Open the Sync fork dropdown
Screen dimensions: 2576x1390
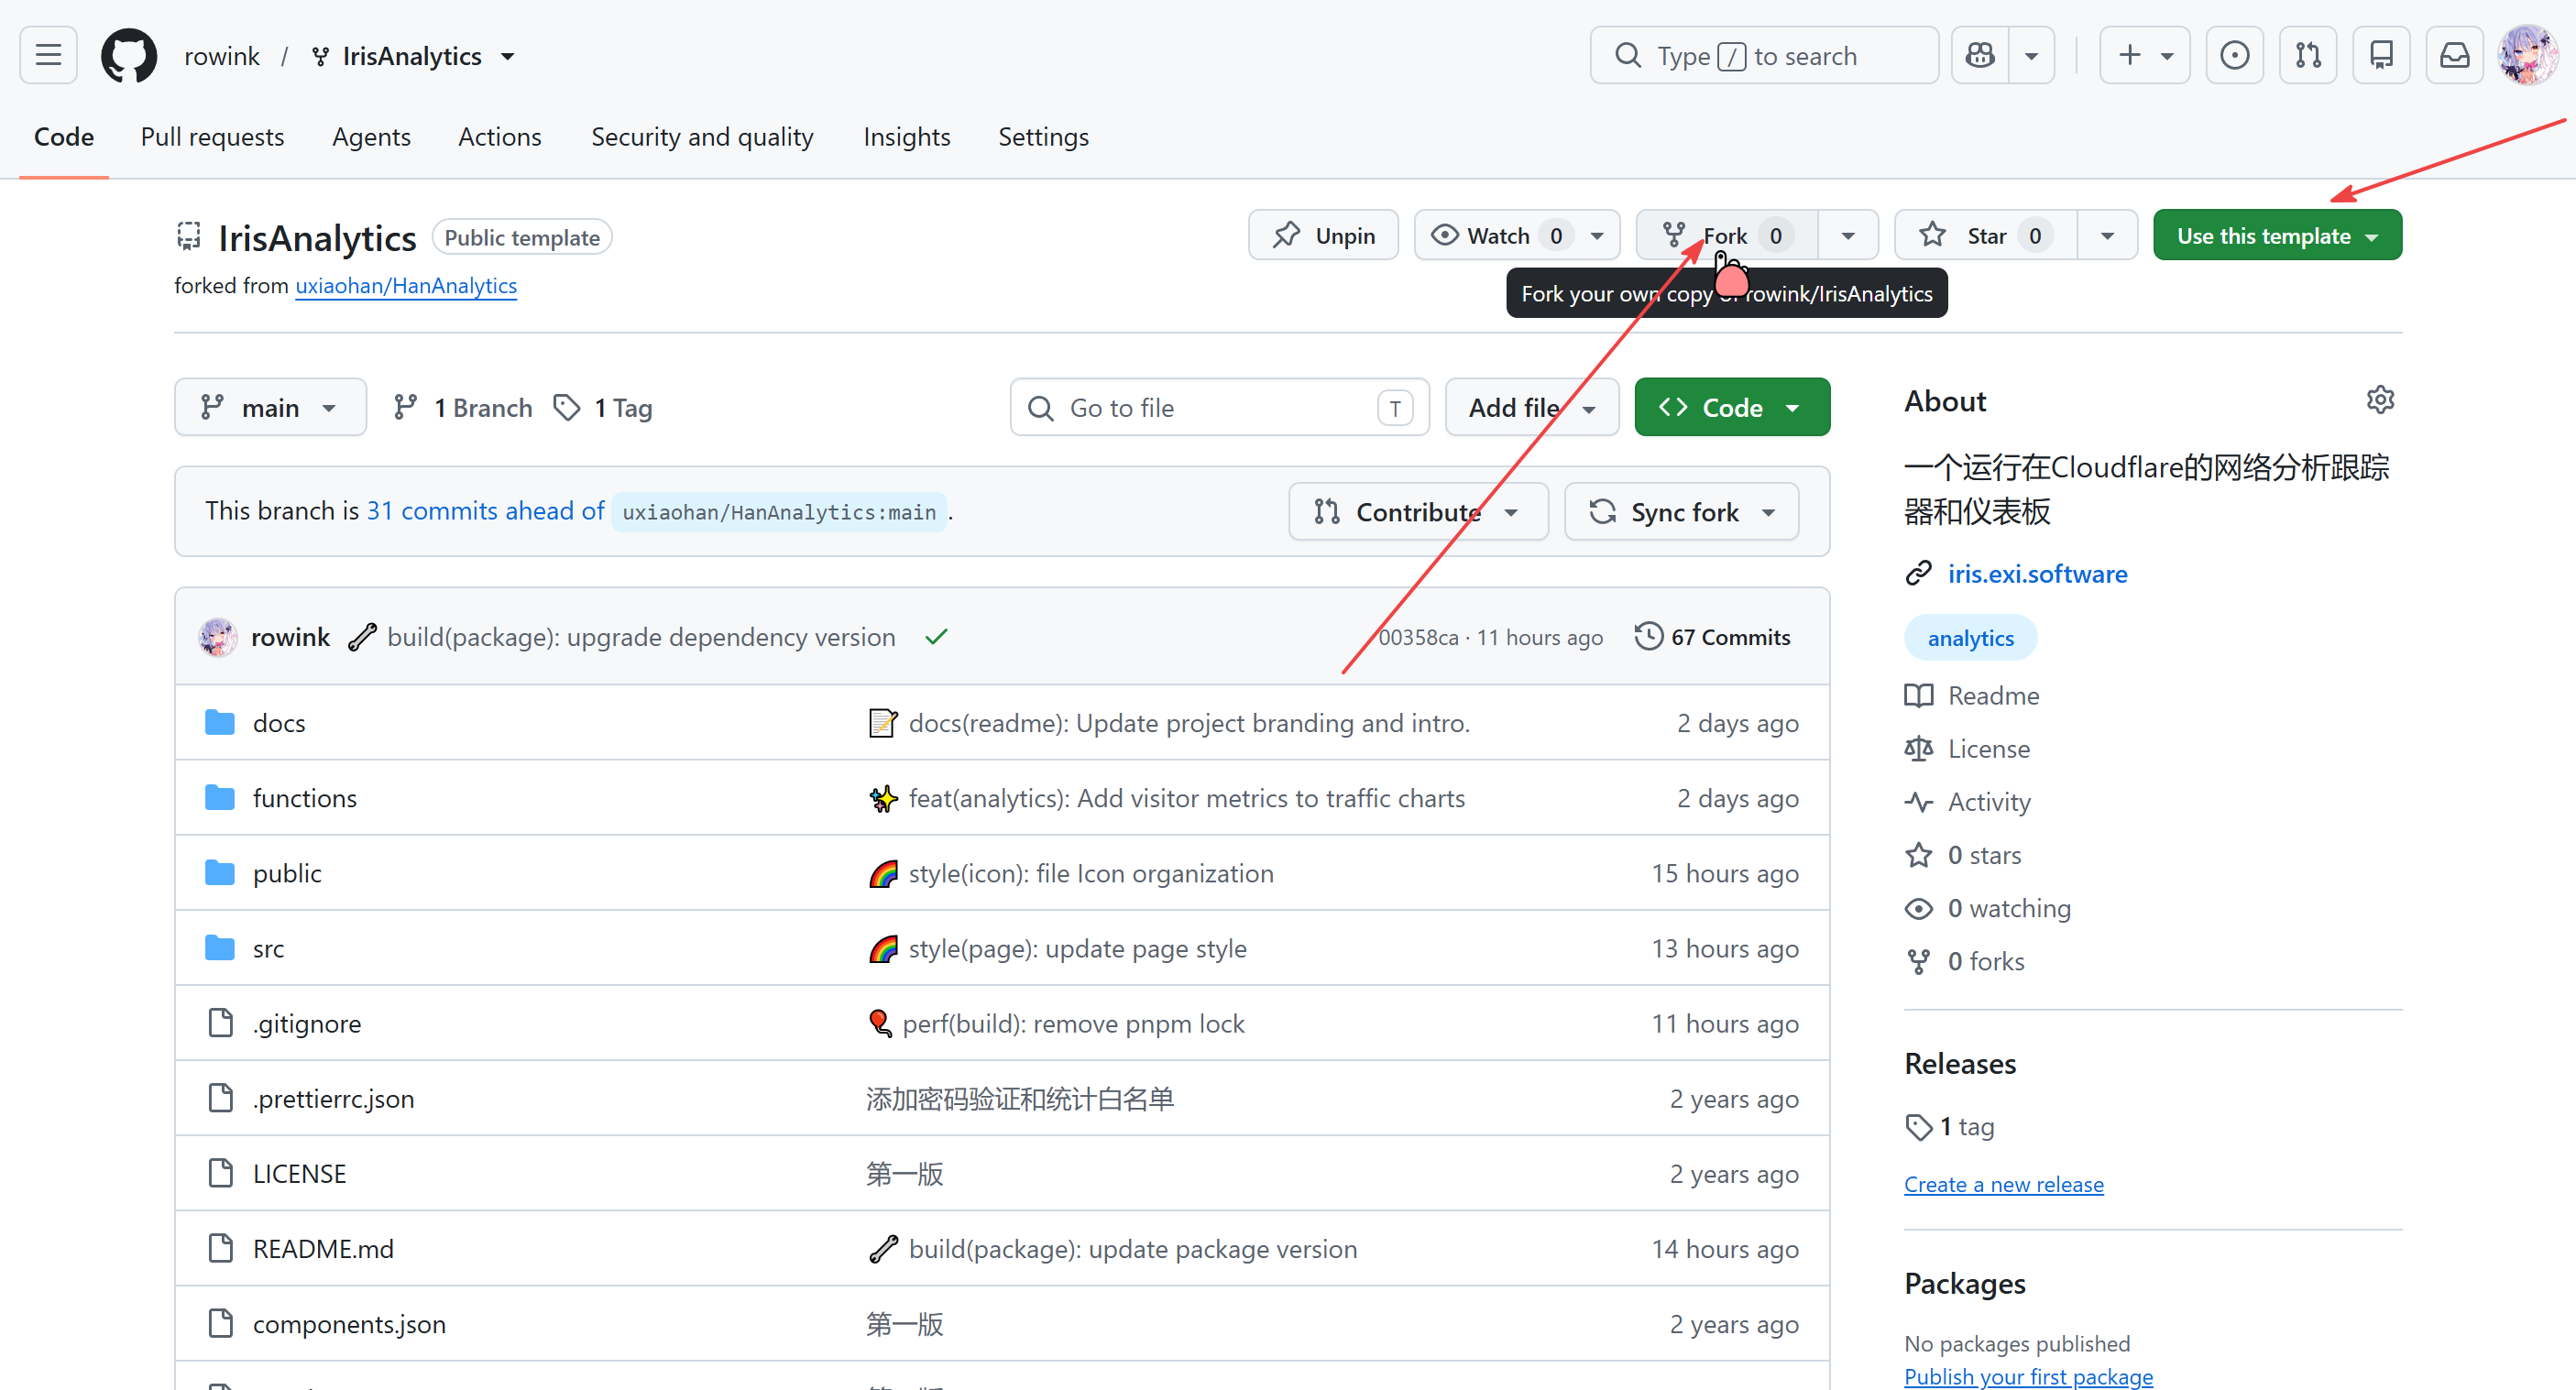[1682, 512]
